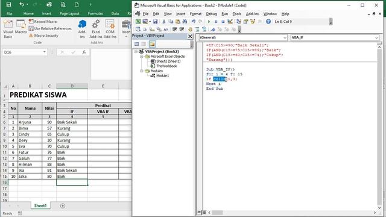Open Object Browser icon in VBA toolbar
The width and height of the screenshot is (386, 217).
253,22
